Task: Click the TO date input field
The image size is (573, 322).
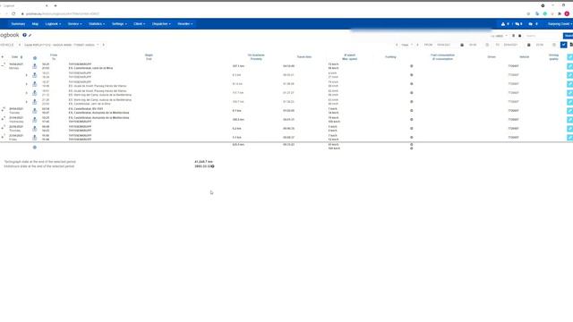Action: 513,45
